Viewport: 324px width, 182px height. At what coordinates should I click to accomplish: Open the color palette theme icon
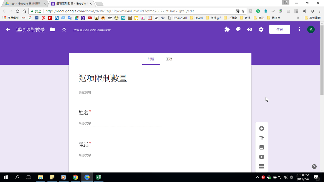238,29
